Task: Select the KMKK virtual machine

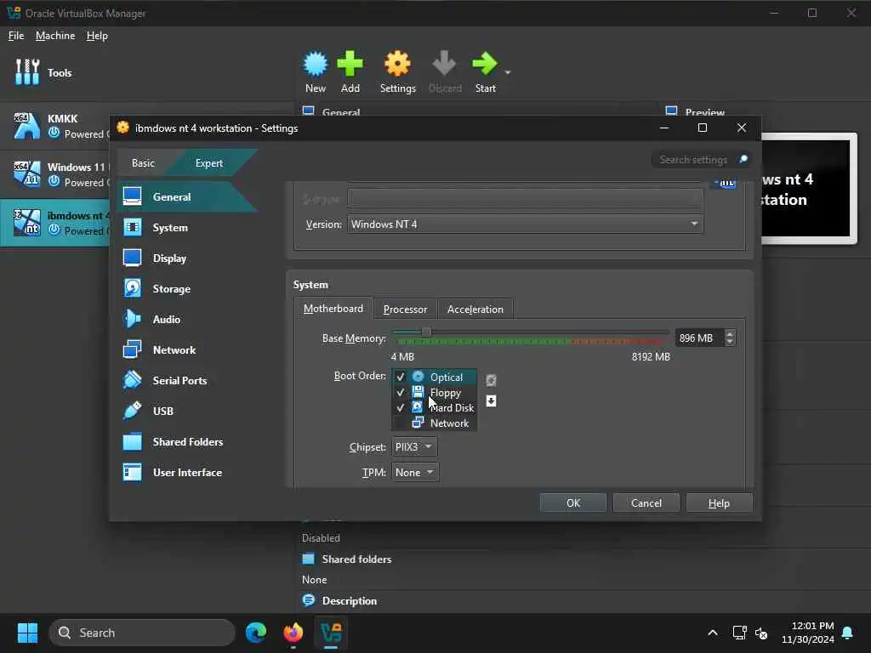Action: point(55,126)
